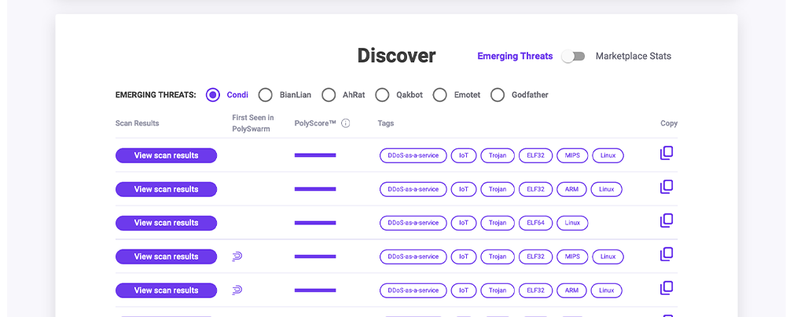
Task: Click the Linux tag in the ELF64 row
Action: (572, 223)
